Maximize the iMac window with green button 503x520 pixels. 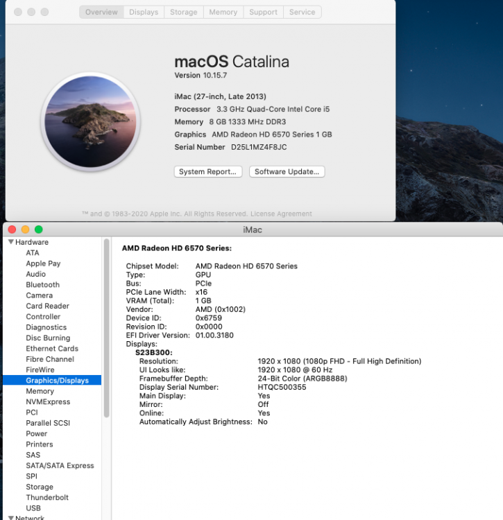[x=38, y=229]
